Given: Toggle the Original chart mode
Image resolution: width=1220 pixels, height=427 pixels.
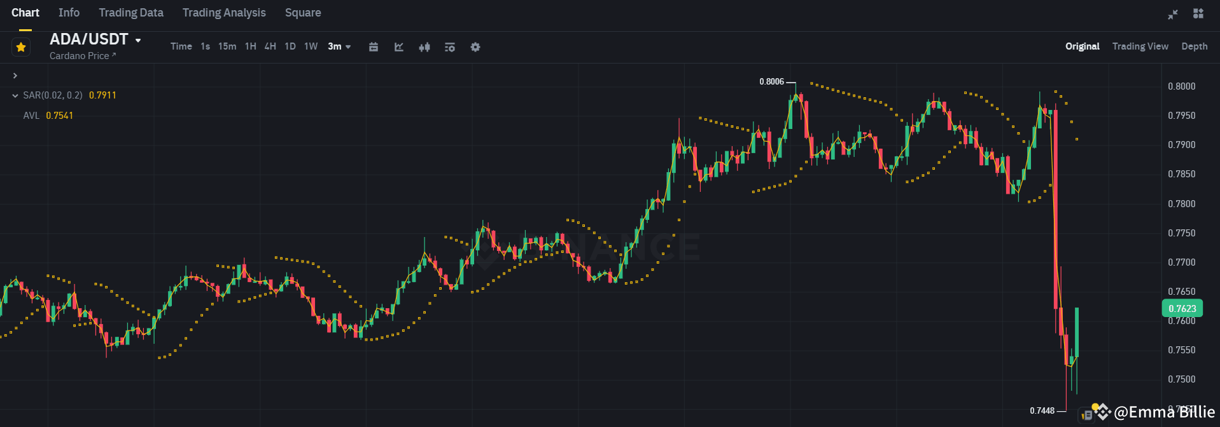Looking at the screenshot, I should [1082, 46].
